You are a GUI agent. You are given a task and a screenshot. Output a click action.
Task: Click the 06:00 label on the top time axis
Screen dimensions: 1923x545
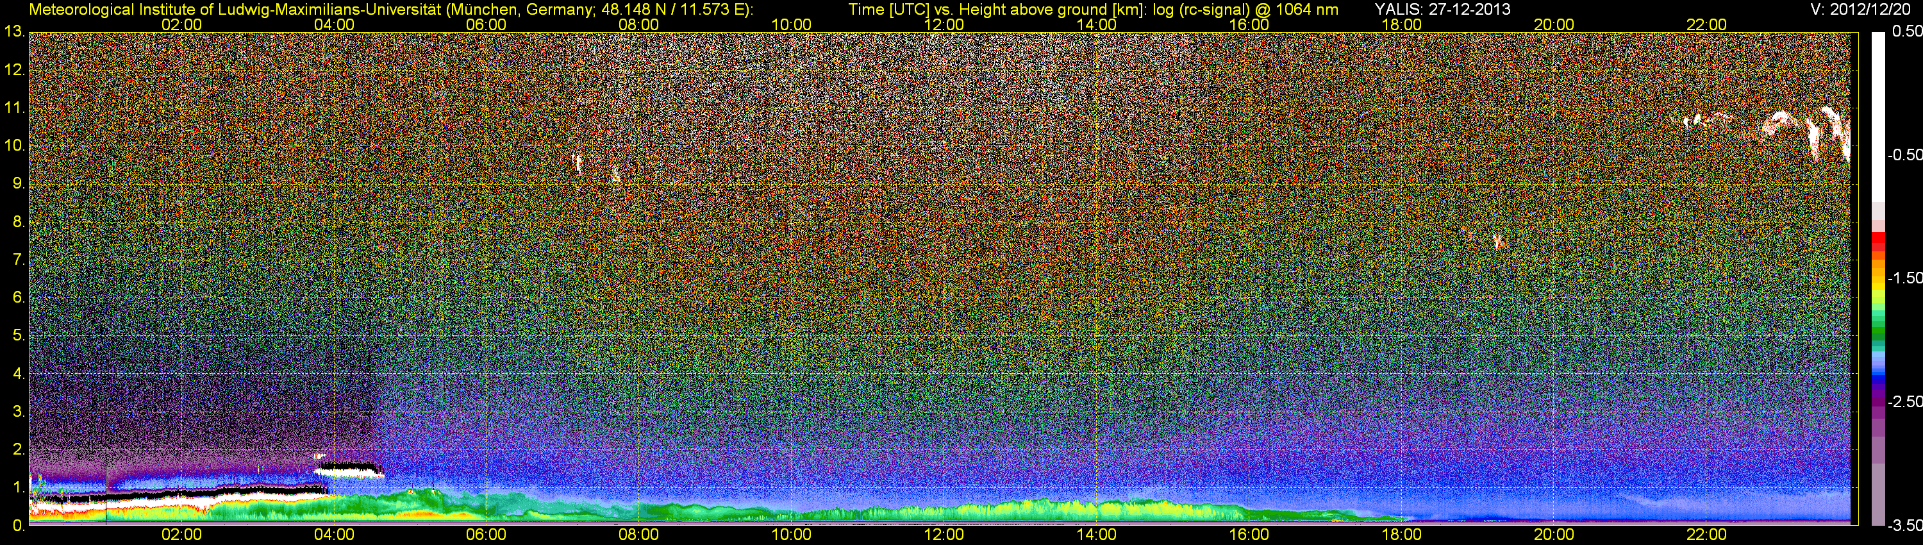coord(486,24)
